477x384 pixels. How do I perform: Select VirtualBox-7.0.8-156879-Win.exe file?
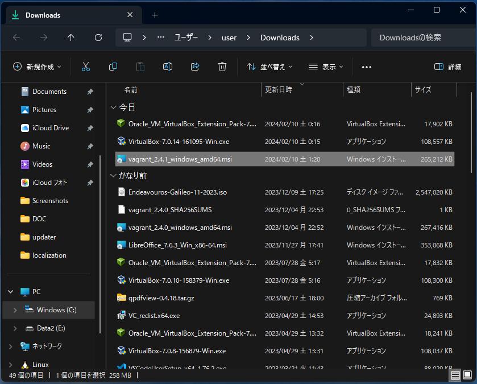(x=285, y=351)
